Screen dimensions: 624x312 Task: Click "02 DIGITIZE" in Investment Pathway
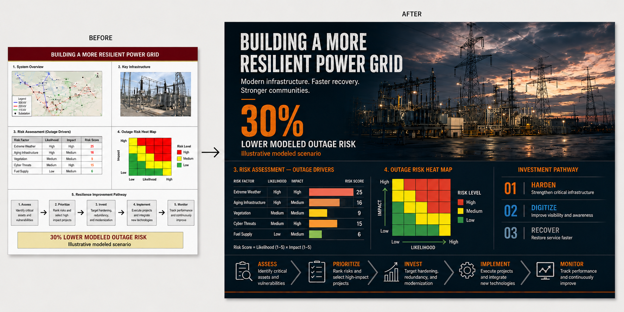(548, 211)
